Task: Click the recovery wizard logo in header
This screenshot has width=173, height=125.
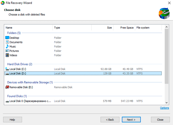Action: [x=164, y=13]
